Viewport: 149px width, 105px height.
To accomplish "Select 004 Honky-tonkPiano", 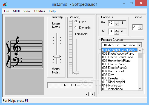I will (x=119, y=61).
